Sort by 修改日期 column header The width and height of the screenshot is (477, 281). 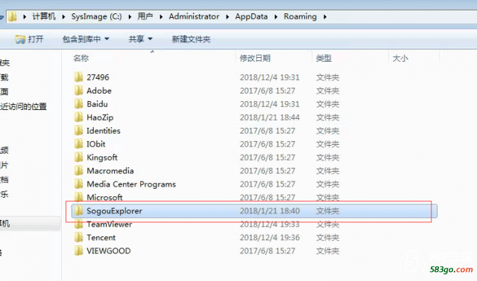(x=255, y=58)
